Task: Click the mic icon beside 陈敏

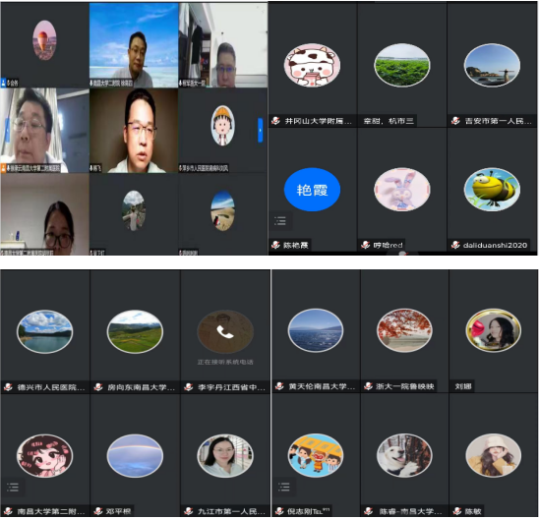Action: [x=457, y=511]
